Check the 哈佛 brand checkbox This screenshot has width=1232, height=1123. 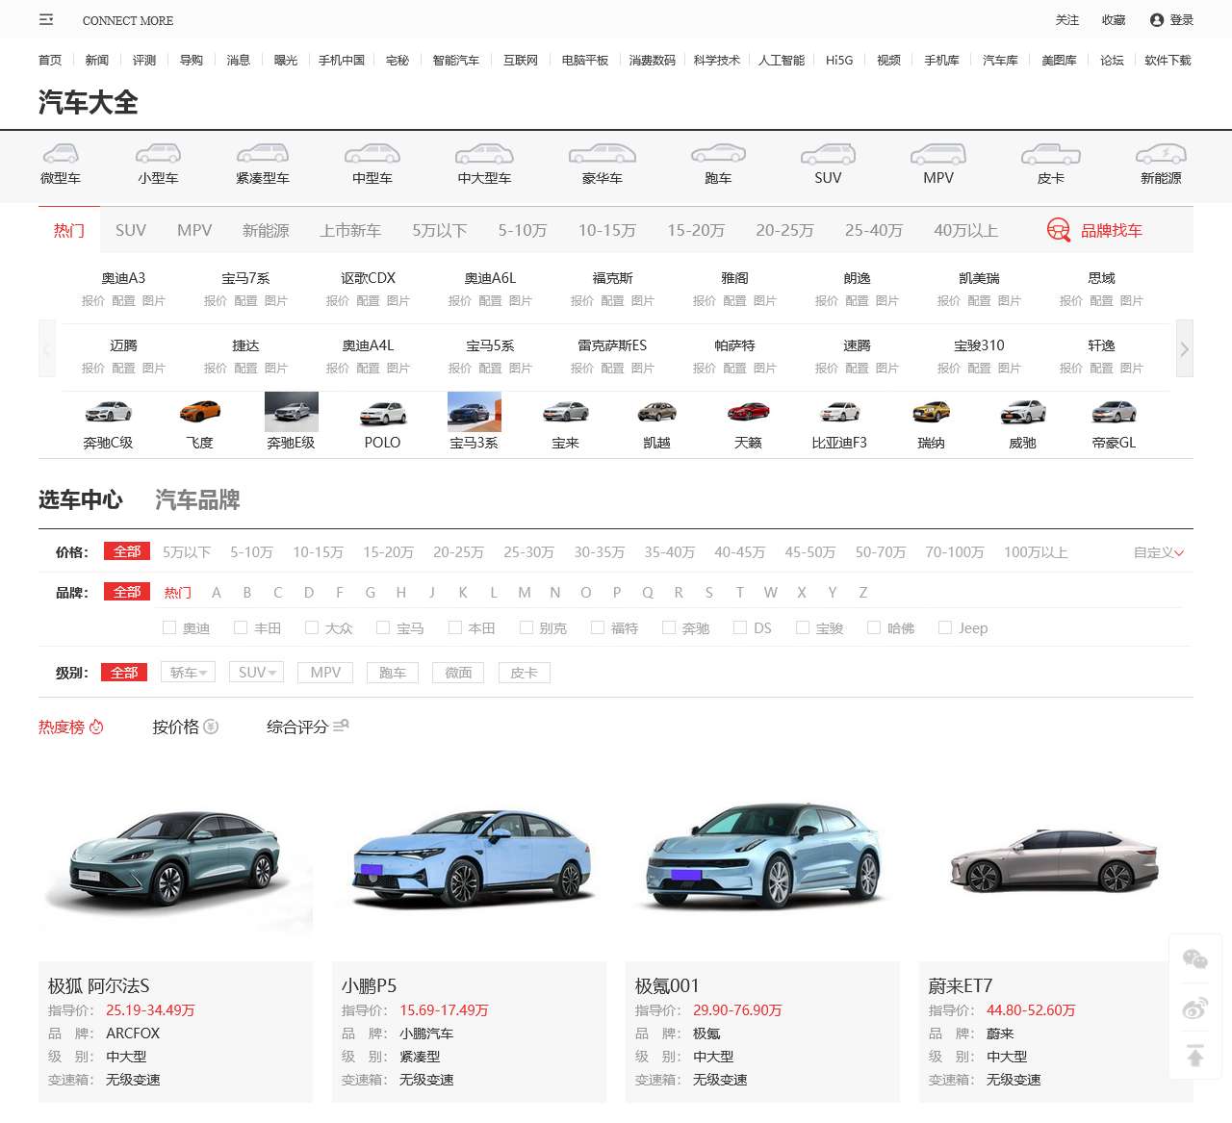[874, 627]
